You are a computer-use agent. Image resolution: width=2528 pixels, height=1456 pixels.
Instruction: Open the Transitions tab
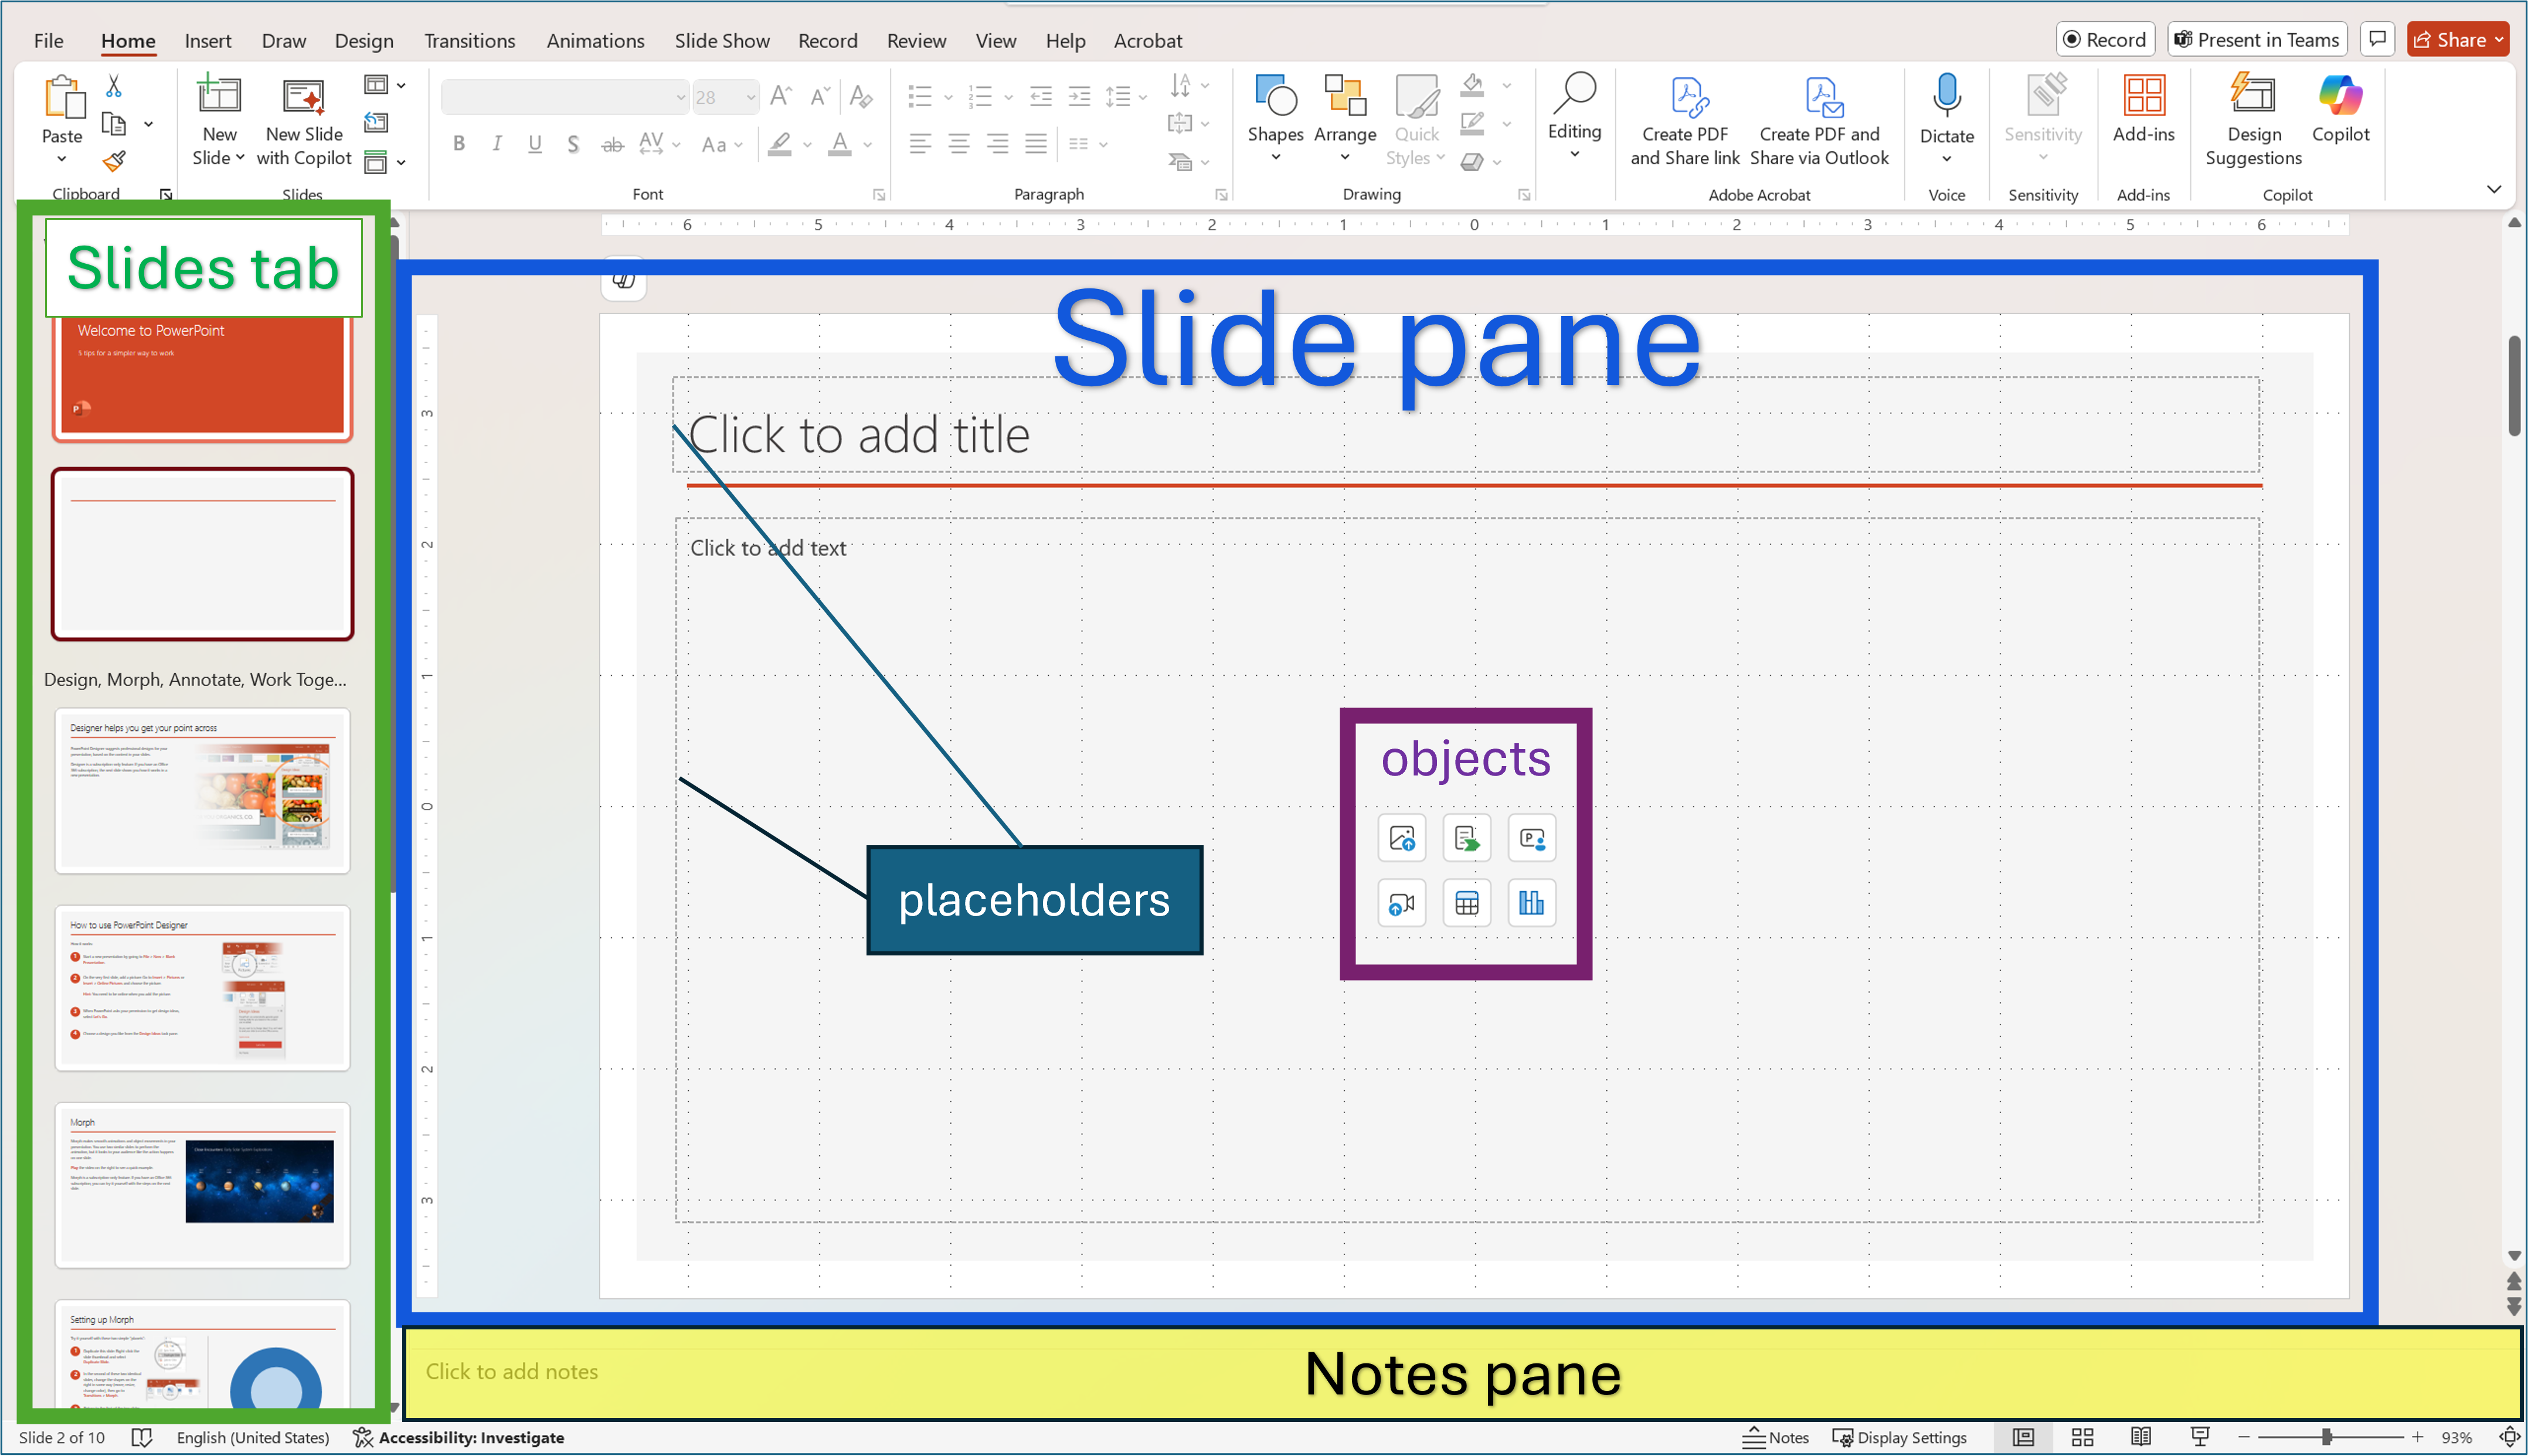(469, 41)
